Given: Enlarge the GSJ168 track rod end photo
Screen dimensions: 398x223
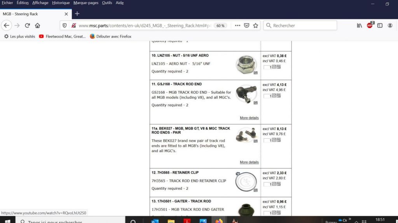Looking at the screenshot, I should (246, 94).
